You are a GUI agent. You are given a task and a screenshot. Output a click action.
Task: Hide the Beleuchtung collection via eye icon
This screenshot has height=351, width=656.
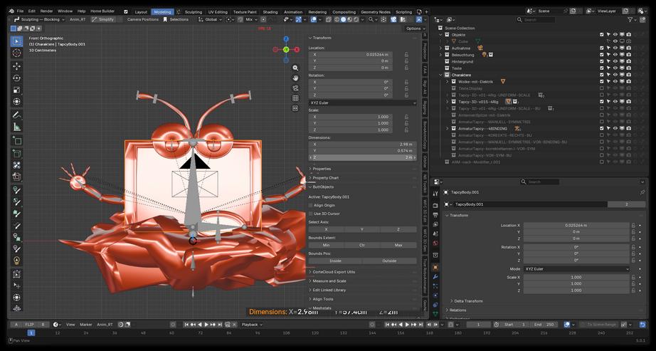tap(615, 55)
